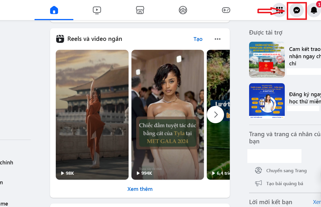The height and width of the screenshot is (207, 321).
Task: Click the 994K view count
Action: [147, 173]
